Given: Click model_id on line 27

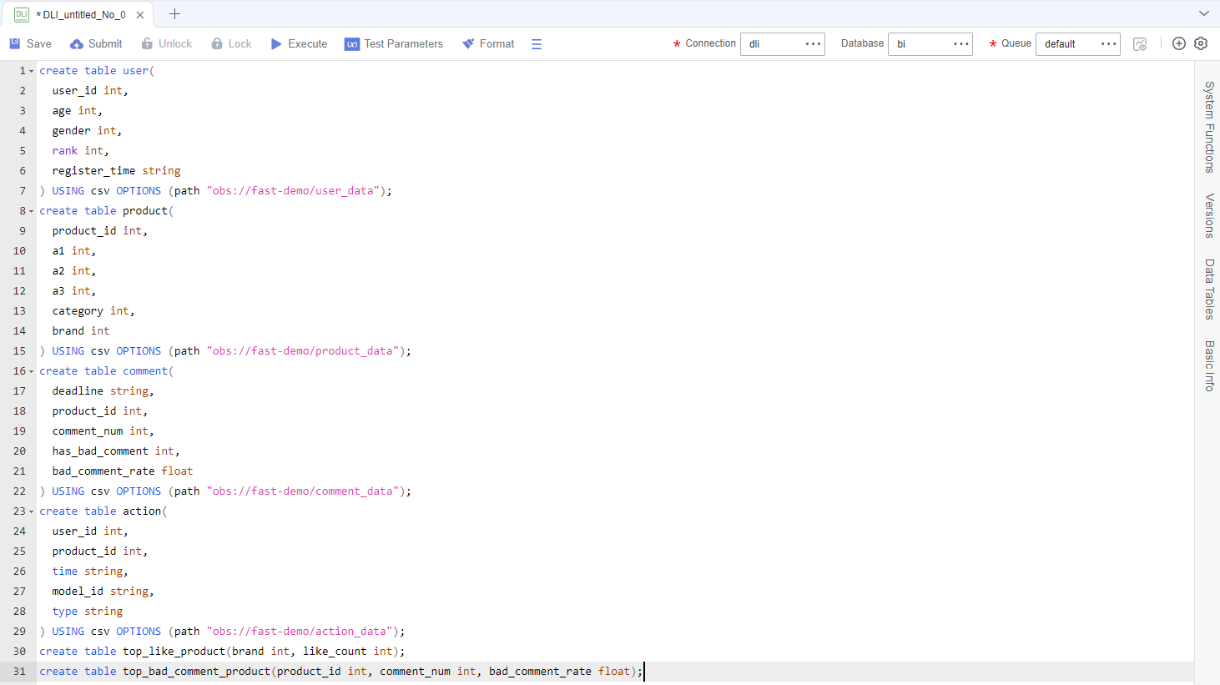Looking at the screenshot, I should pyautogui.click(x=78, y=592).
